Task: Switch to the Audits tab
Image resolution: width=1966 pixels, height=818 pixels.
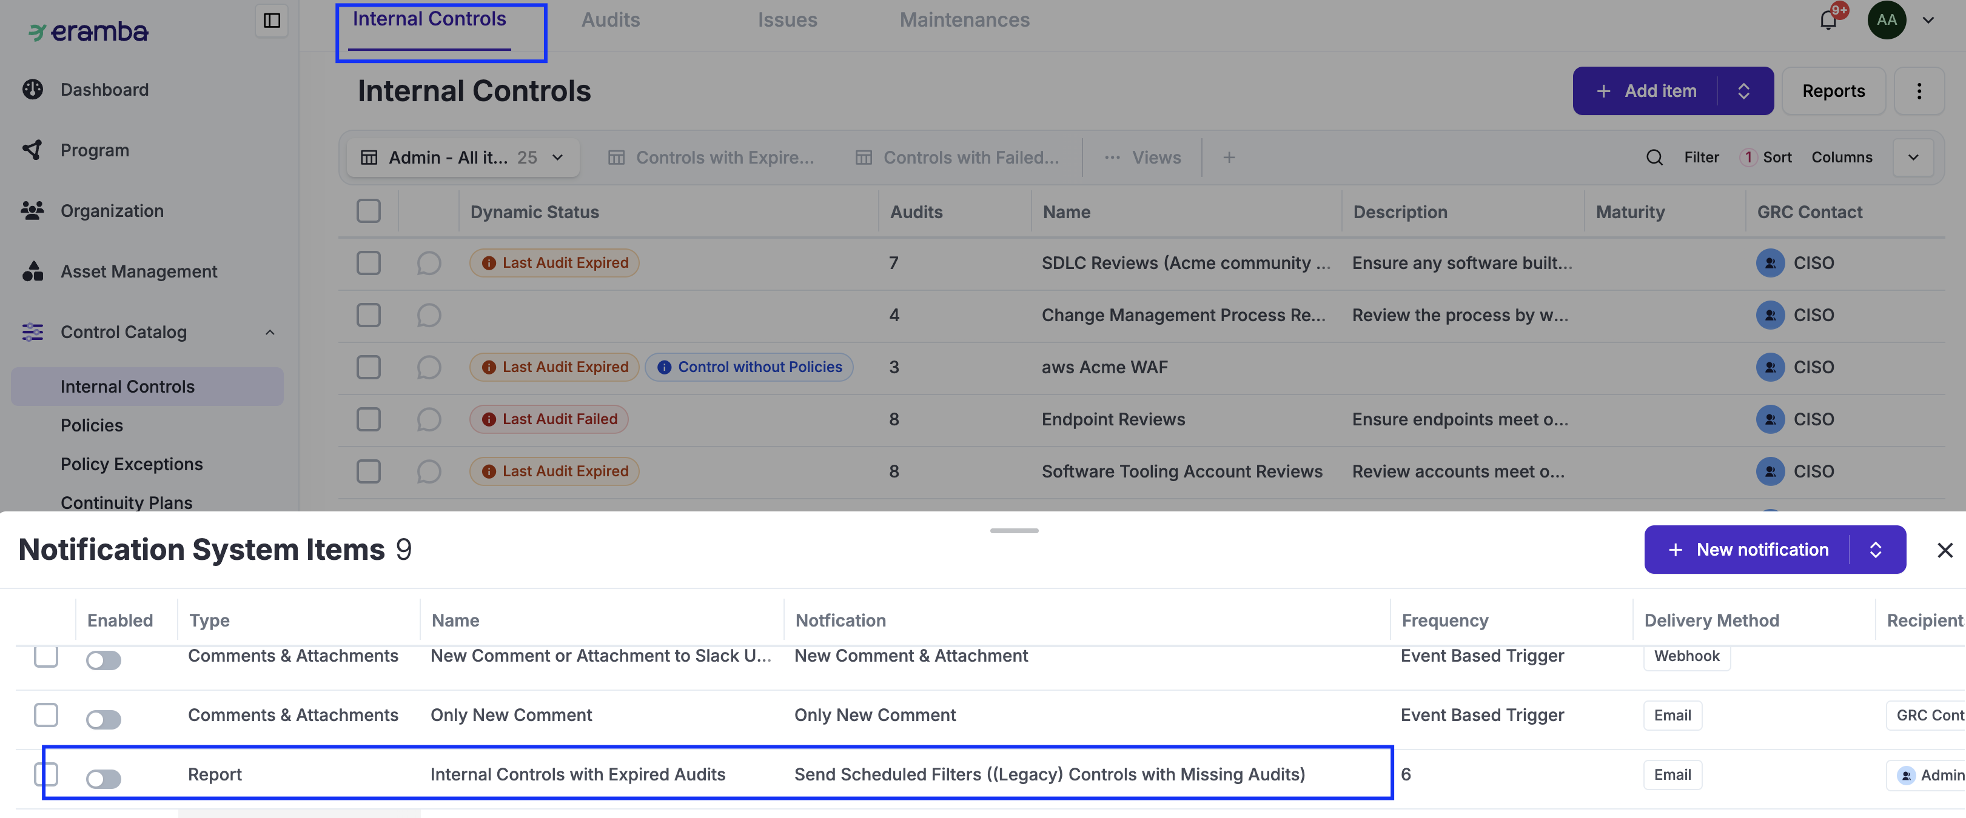Action: point(611,20)
